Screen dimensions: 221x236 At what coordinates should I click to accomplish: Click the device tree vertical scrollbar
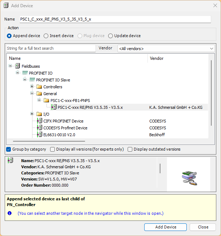(211, 93)
